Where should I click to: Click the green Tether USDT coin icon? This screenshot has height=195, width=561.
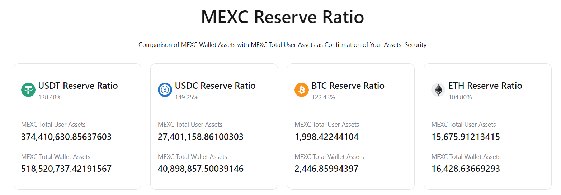tap(28, 89)
